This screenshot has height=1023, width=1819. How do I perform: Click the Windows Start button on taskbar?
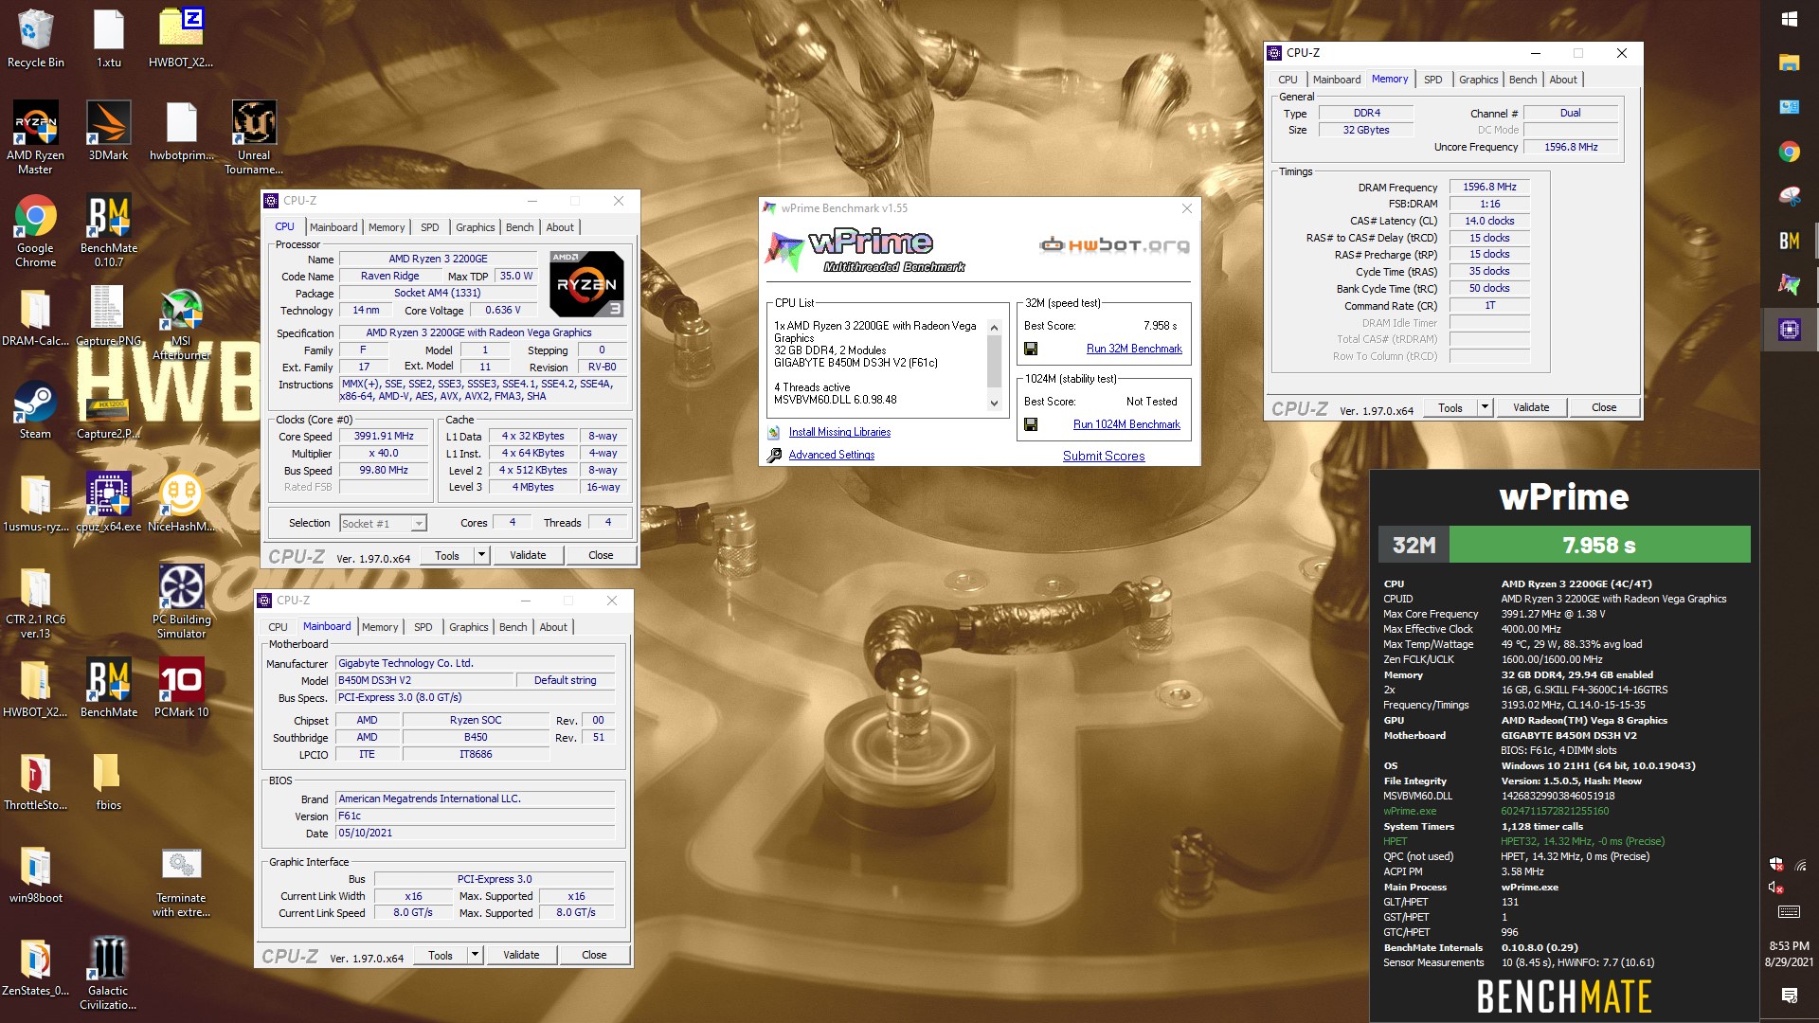point(1790,19)
